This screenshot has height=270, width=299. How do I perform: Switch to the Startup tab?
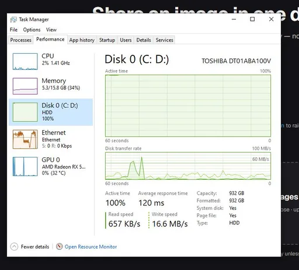point(107,40)
